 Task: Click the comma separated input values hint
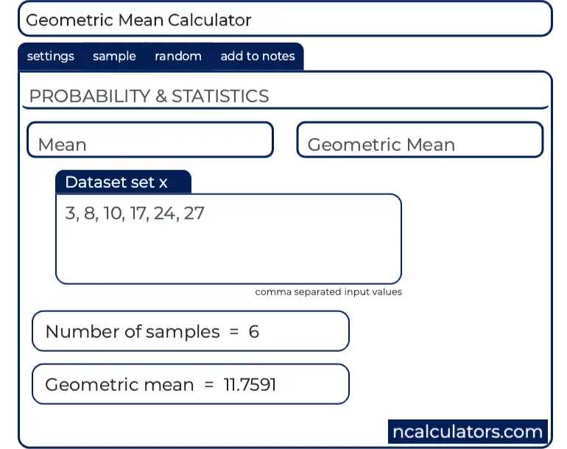tap(328, 292)
